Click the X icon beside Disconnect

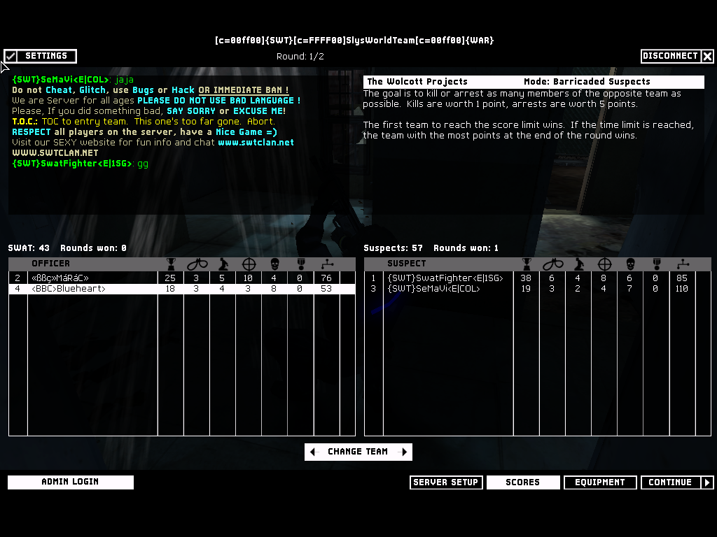point(707,56)
